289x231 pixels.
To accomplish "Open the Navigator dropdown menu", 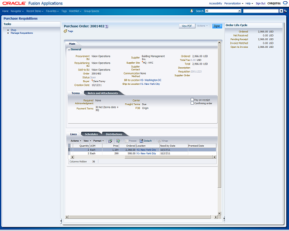I will (x=17, y=11).
